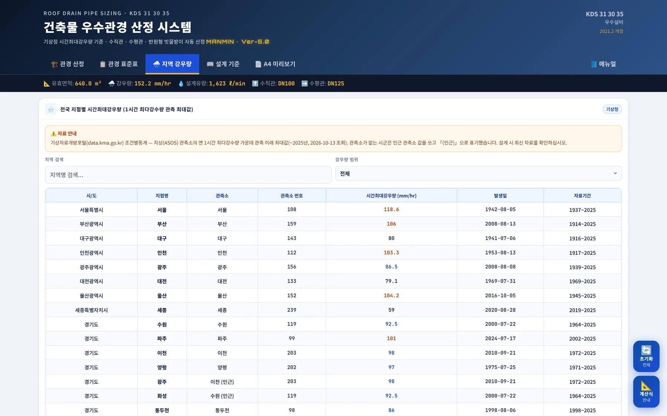The width and height of the screenshot is (667, 416).
Task: Click the warning icon beside 자료 안내
Action: [x=53, y=133]
